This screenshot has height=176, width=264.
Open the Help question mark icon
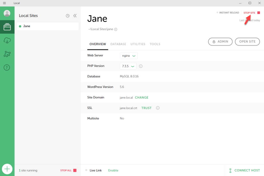pyautogui.click(x=7, y=68)
